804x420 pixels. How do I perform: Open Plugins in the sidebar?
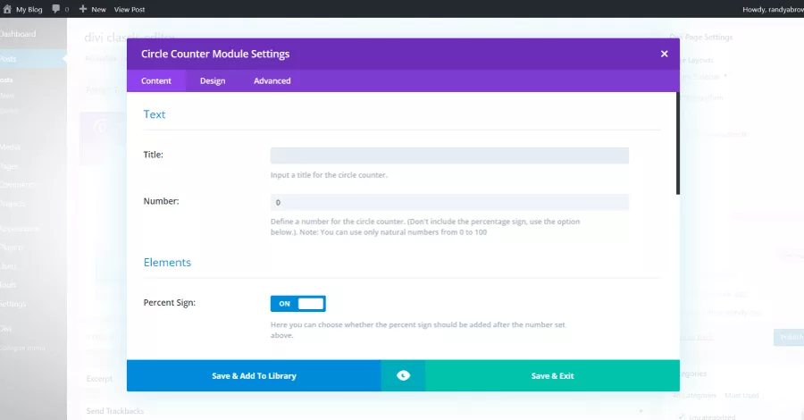point(12,248)
